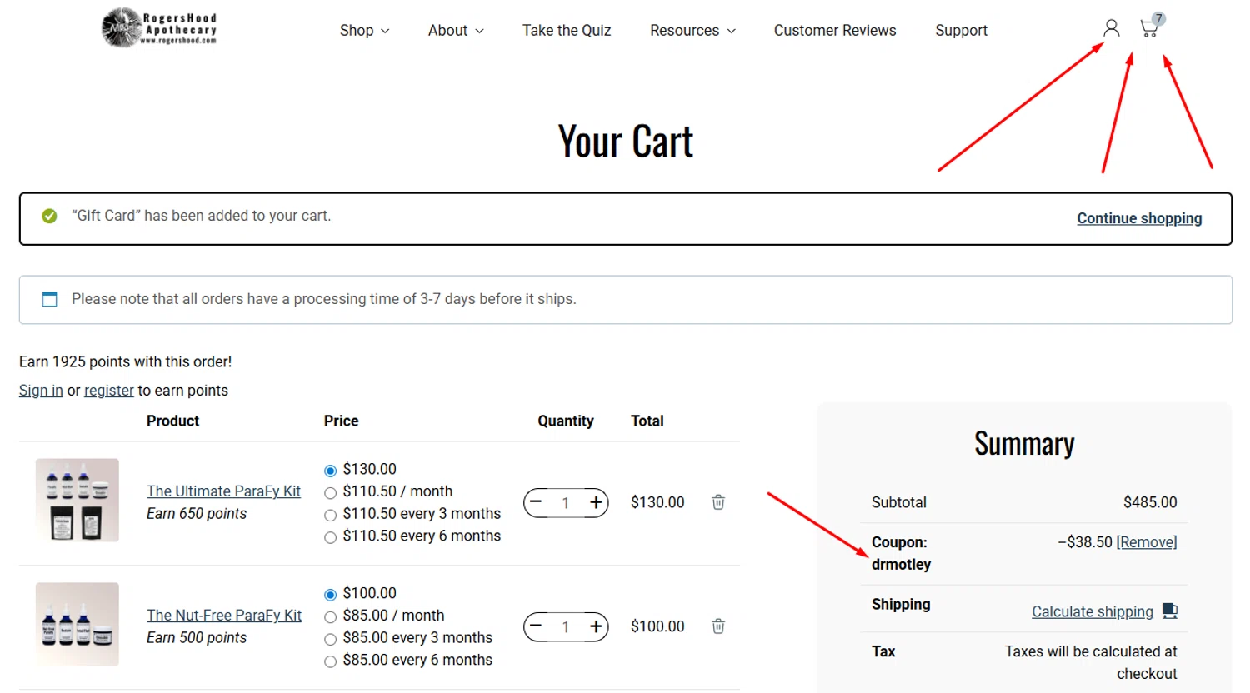This screenshot has height=693, width=1250.
Task: Open the user account icon
Action: (x=1111, y=29)
